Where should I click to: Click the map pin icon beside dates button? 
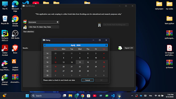(x=25, y=27)
